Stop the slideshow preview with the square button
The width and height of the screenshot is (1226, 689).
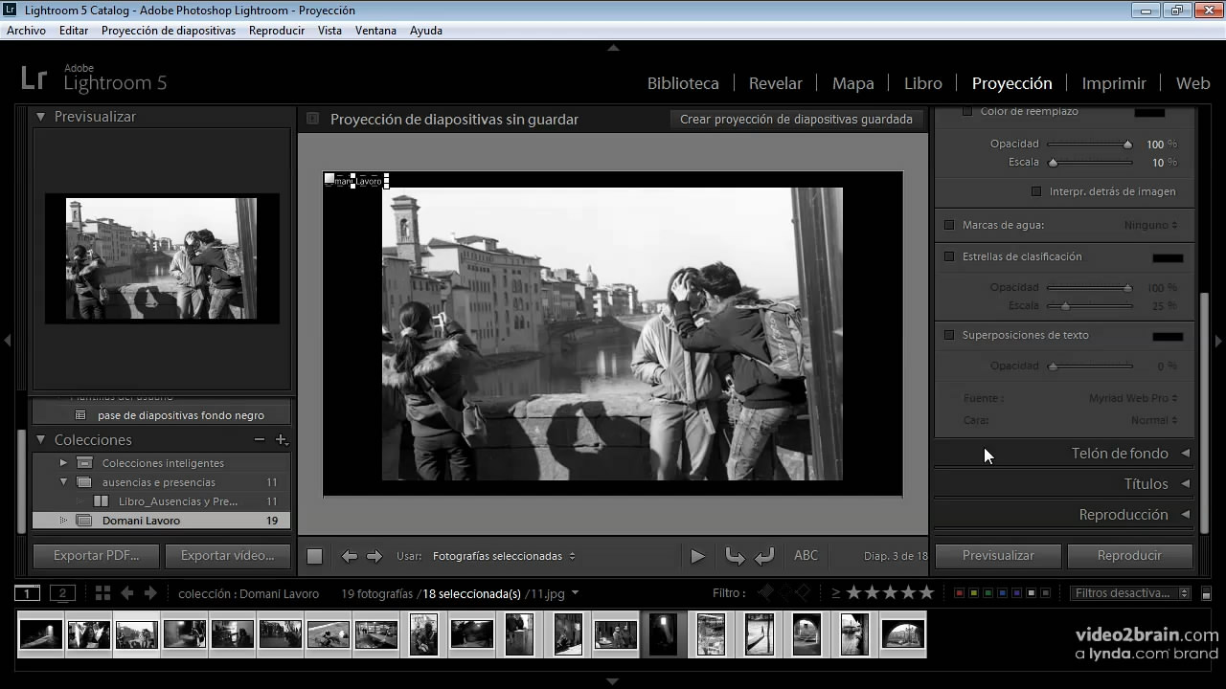314,556
